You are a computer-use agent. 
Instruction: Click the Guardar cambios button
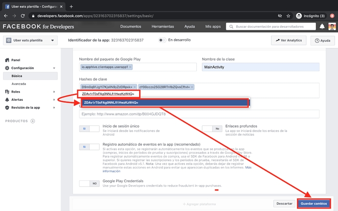314,203
